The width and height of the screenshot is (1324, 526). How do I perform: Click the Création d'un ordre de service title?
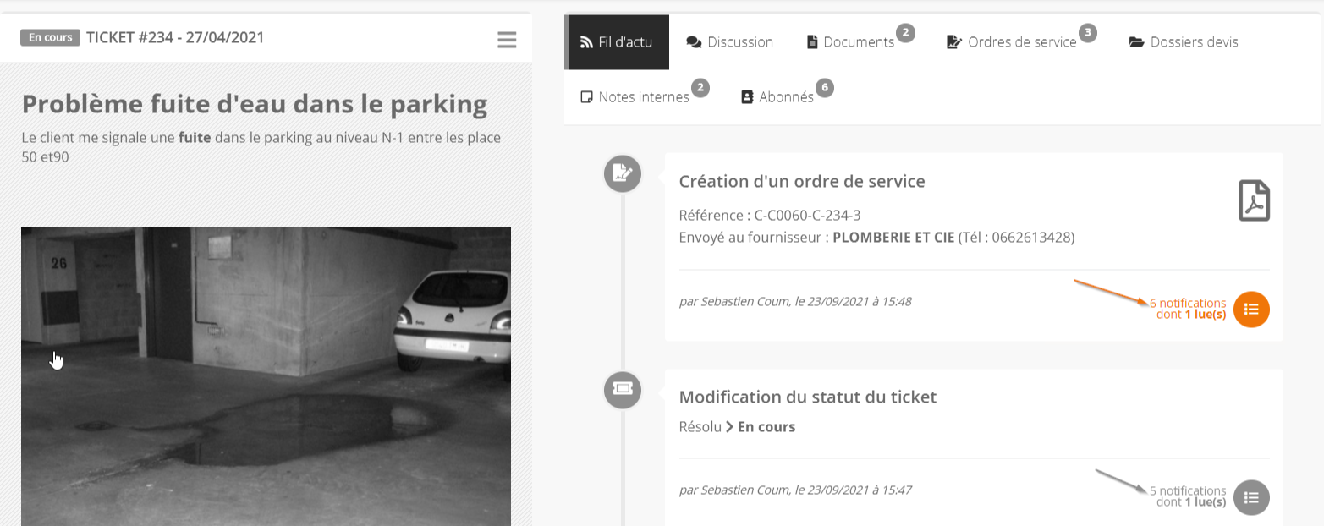802,181
